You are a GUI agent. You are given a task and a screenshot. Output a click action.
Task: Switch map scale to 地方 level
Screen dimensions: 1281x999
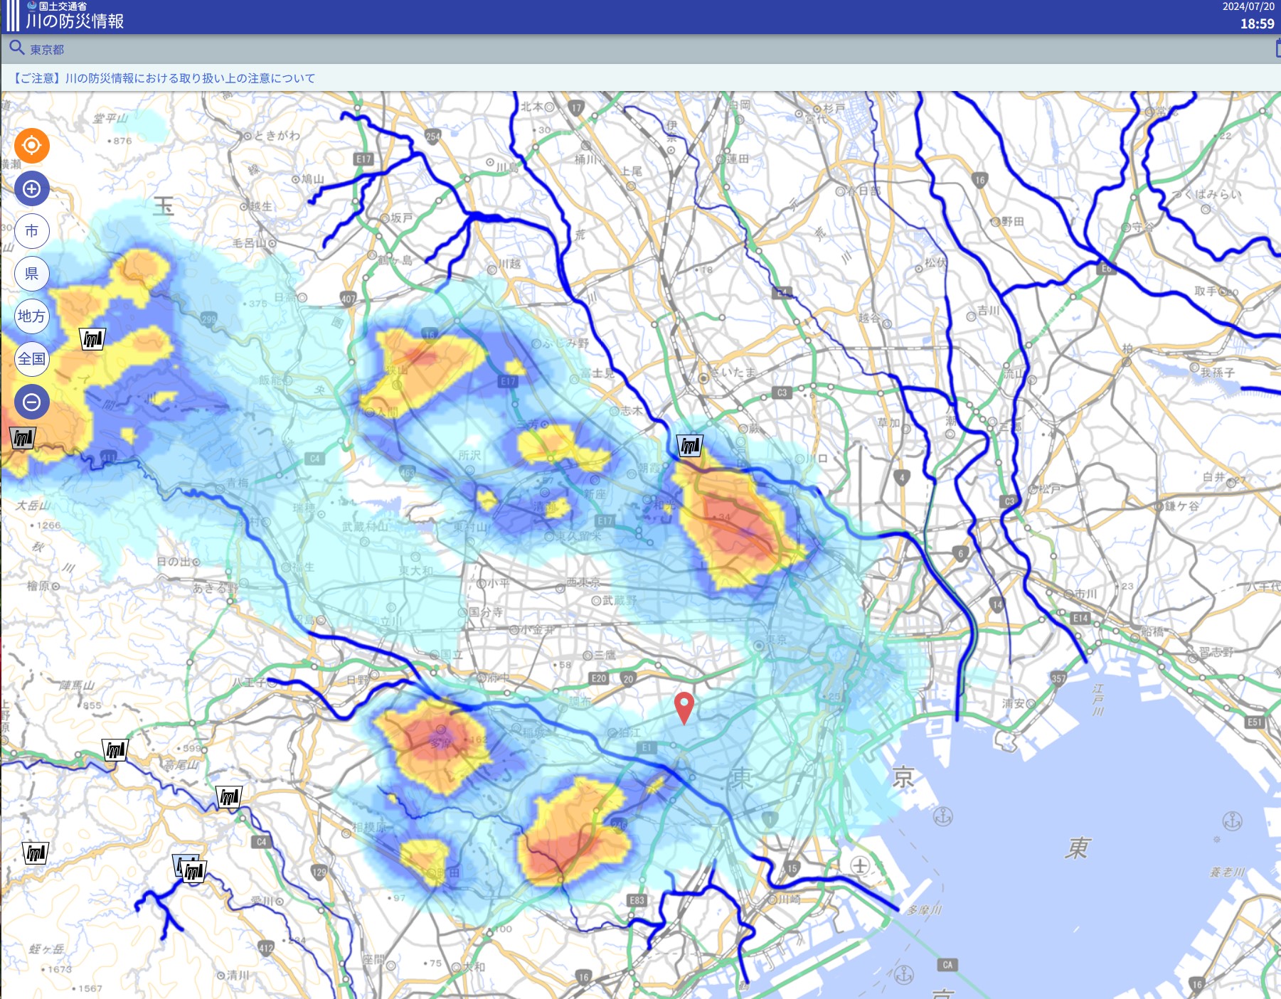point(32,316)
